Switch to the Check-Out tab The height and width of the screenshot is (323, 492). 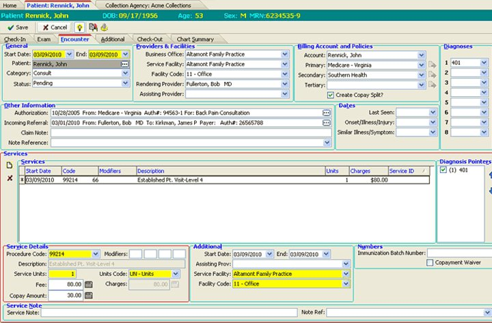(x=149, y=40)
